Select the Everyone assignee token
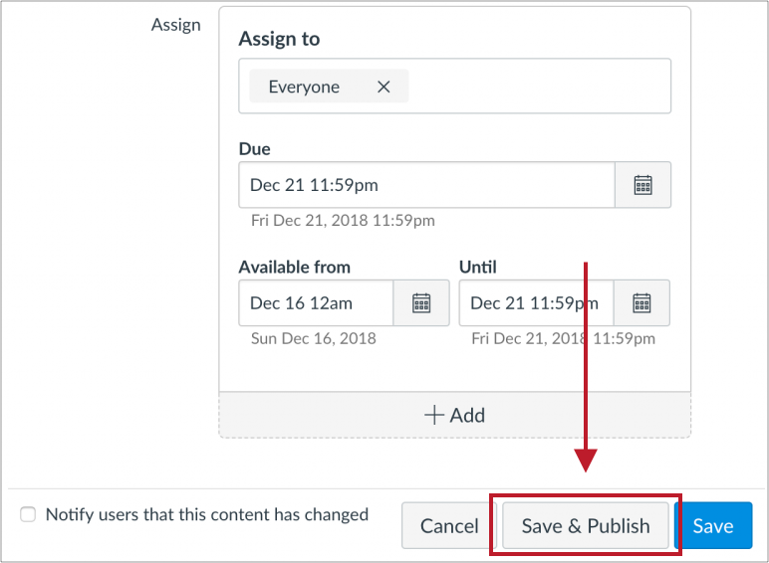This screenshot has width=769, height=563. [x=304, y=87]
